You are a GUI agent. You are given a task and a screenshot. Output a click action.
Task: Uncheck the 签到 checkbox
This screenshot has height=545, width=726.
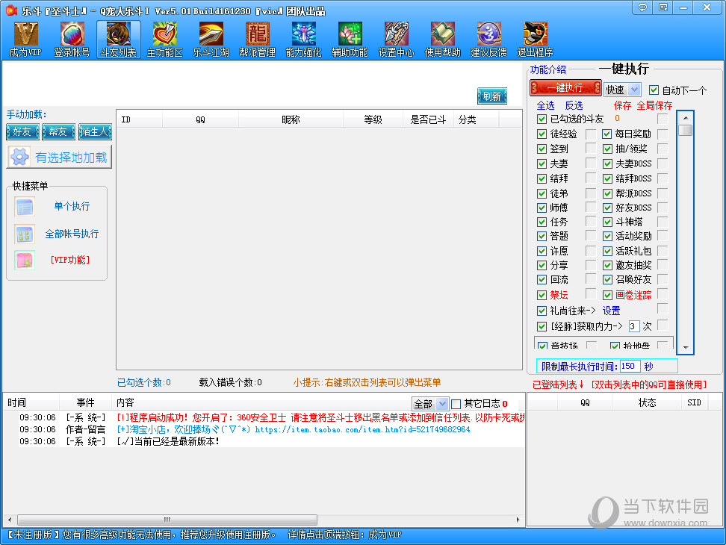point(542,149)
